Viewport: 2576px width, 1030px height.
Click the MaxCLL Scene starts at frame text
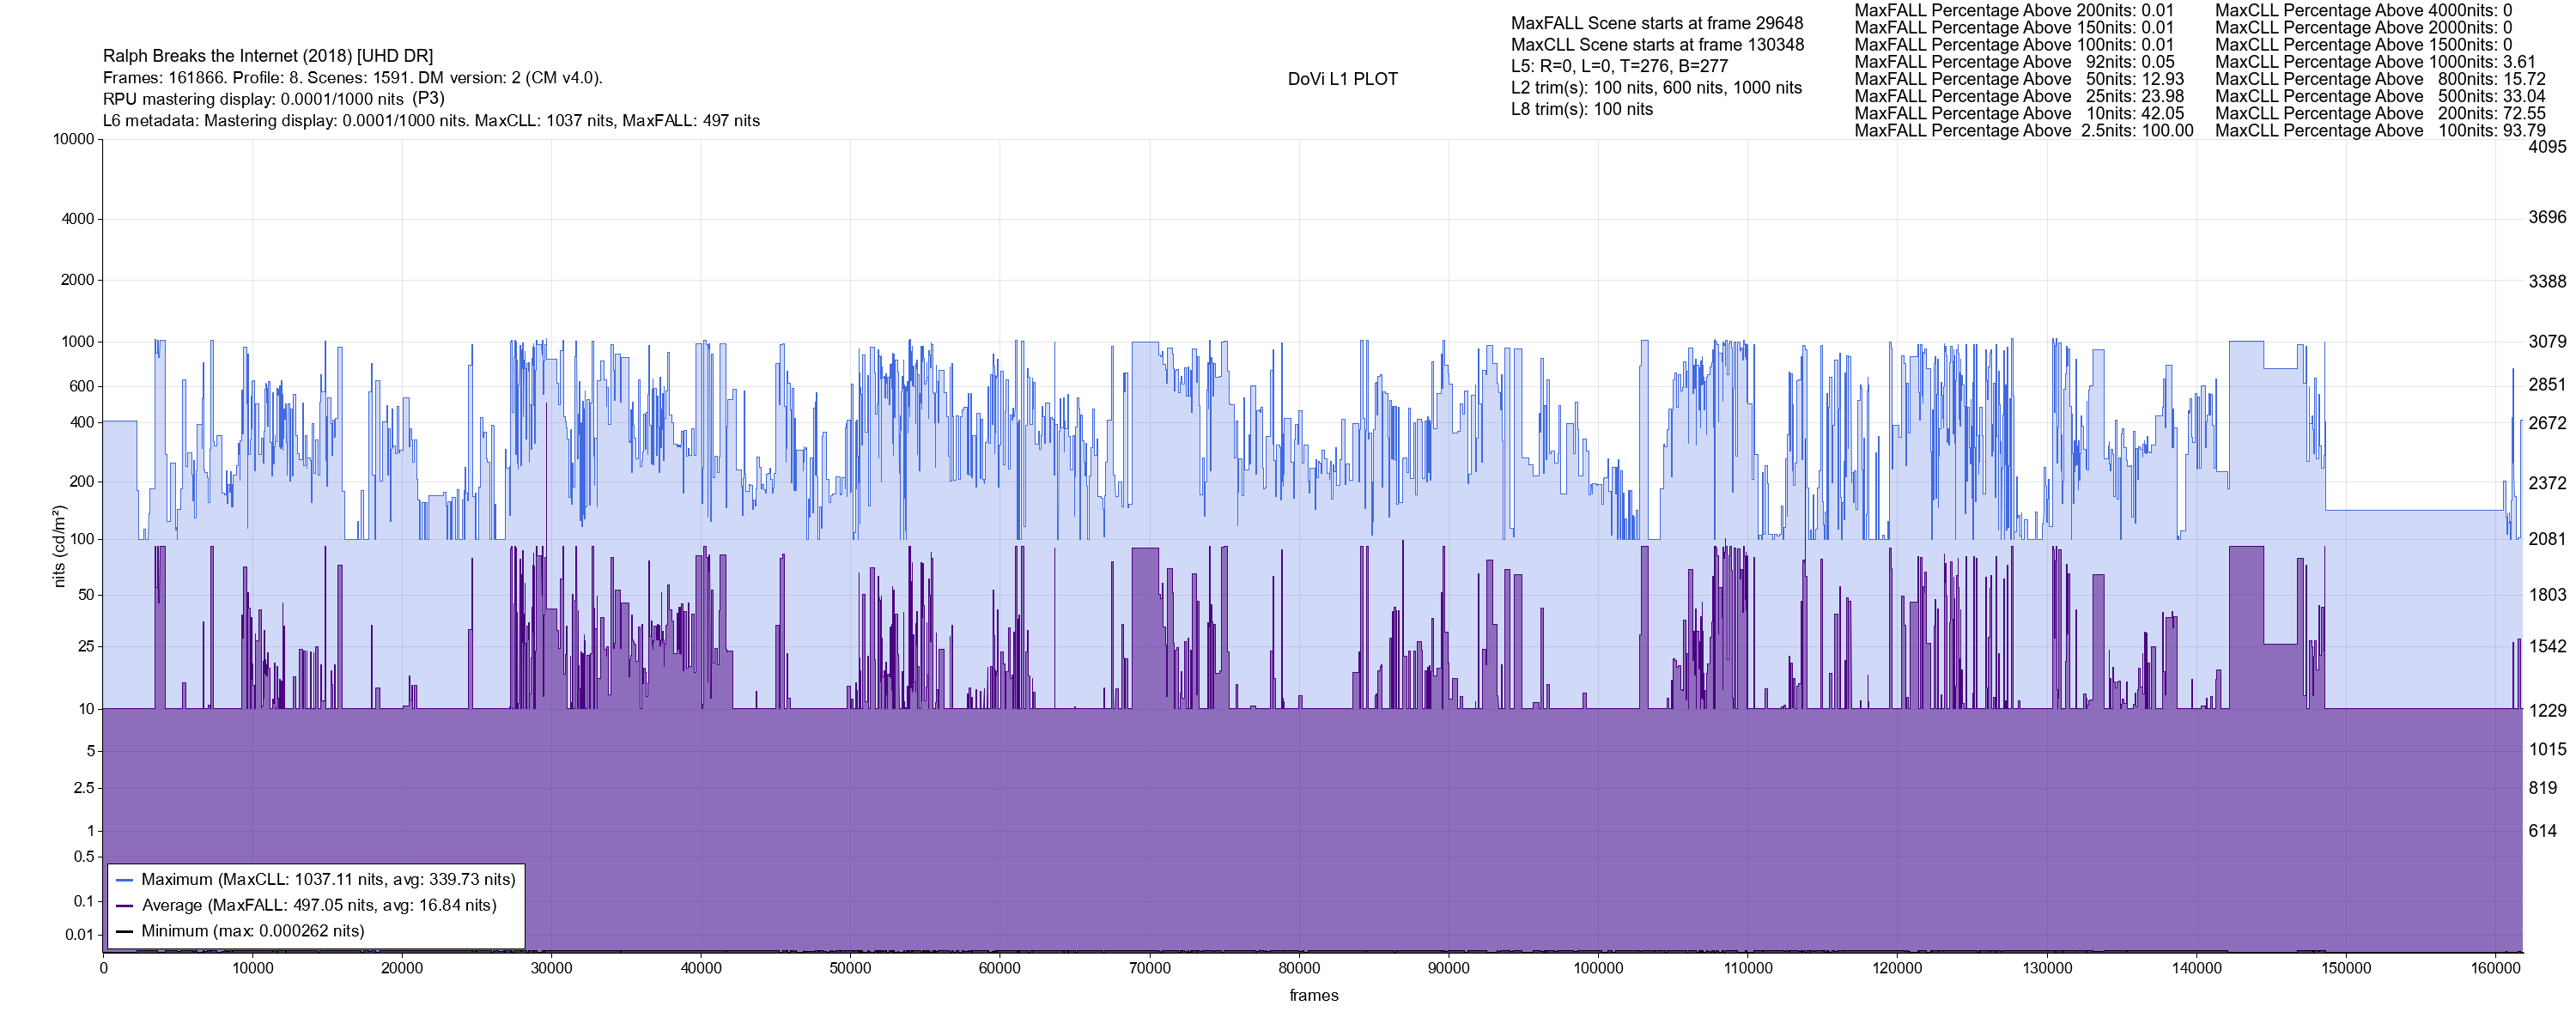pyautogui.click(x=1657, y=45)
